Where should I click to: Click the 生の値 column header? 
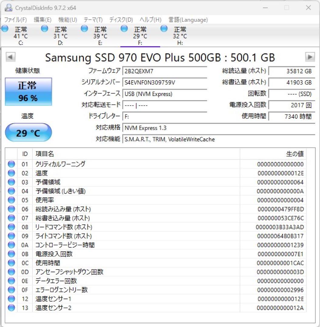point(273,154)
